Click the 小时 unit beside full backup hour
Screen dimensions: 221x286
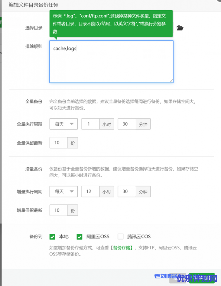107,124
